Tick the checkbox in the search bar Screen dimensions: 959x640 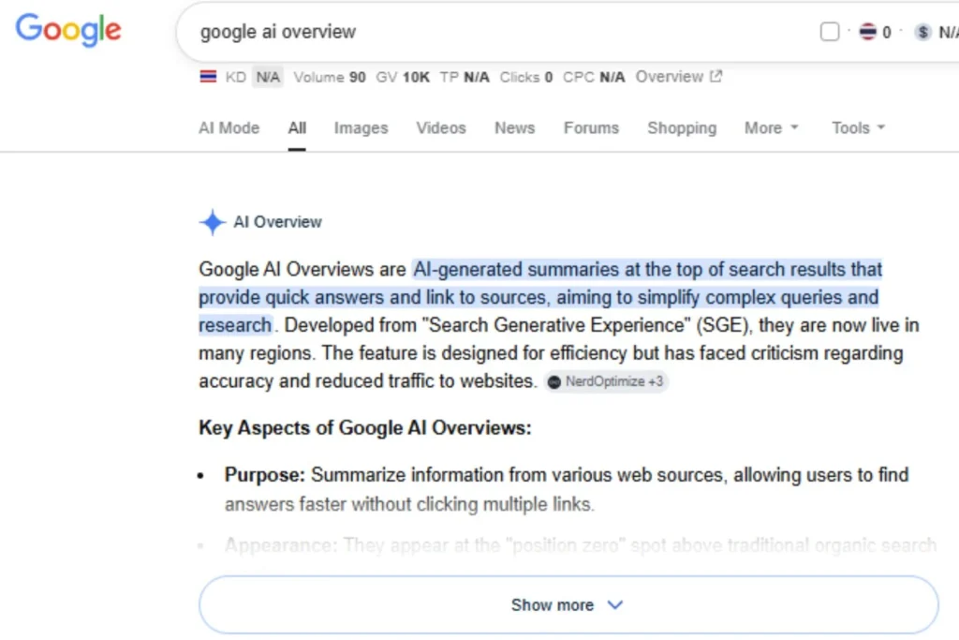[830, 32]
